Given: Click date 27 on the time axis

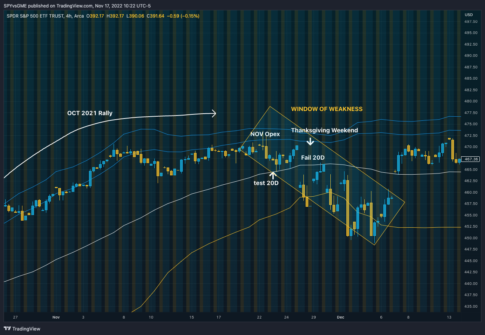Looking at the screenshot, I should pos(15,317).
